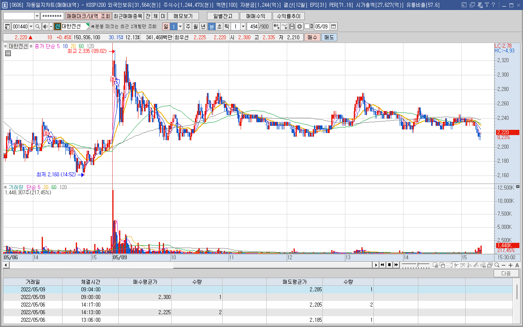Toggle the 분 minute period button
Viewport: 523px width, 327px height.
click(212, 26)
